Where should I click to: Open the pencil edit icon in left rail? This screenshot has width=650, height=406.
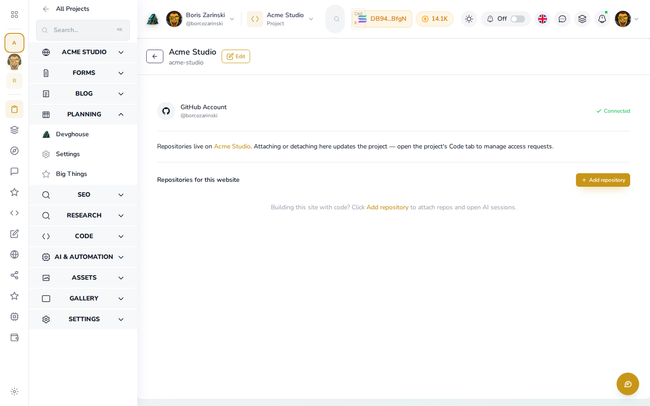14,234
